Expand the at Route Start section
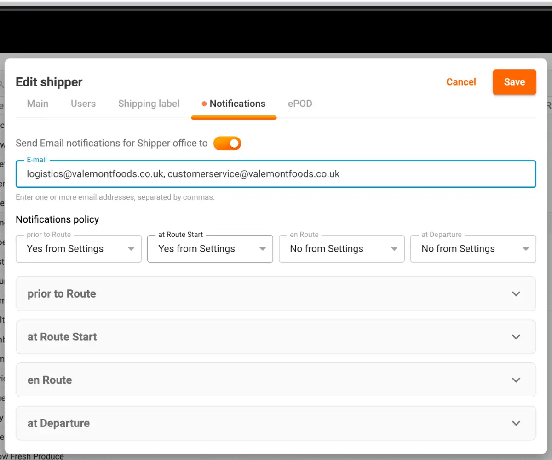The image size is (552, 460). (276, 337)
